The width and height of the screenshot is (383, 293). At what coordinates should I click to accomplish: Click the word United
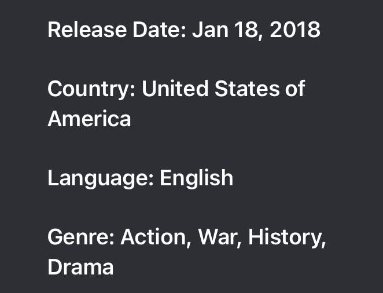(x=175, y=89)
